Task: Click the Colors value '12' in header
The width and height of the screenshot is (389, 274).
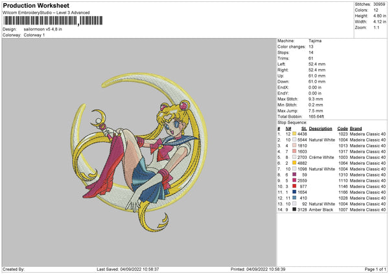Action: [x=376, y=10]
